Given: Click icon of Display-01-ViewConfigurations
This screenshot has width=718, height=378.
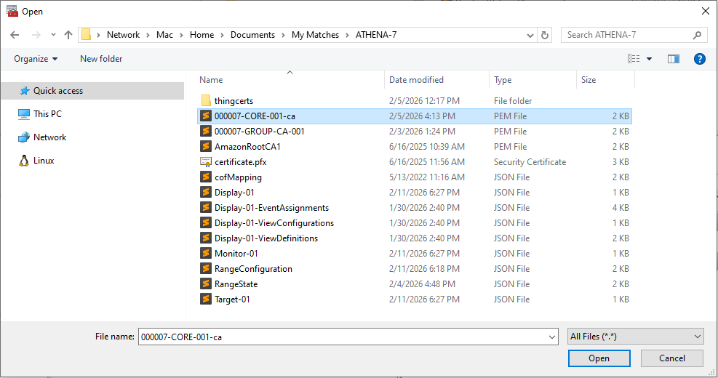Looking at the screenshot, I should point(206,223).
